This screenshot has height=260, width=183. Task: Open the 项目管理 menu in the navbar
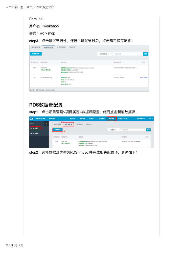[x=111, y=119]
